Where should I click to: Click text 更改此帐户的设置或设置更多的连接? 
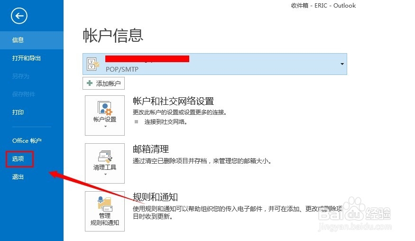pyautogui.click(x=180, y=112)
